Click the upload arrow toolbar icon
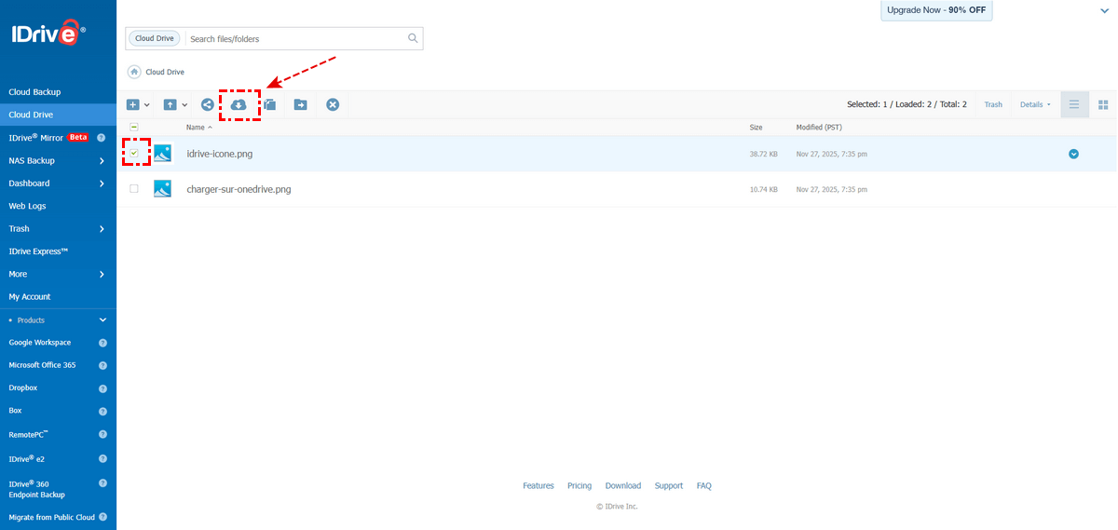Image resolution: width=1118 pixels, height=530 pixels. tap(170, 105)
